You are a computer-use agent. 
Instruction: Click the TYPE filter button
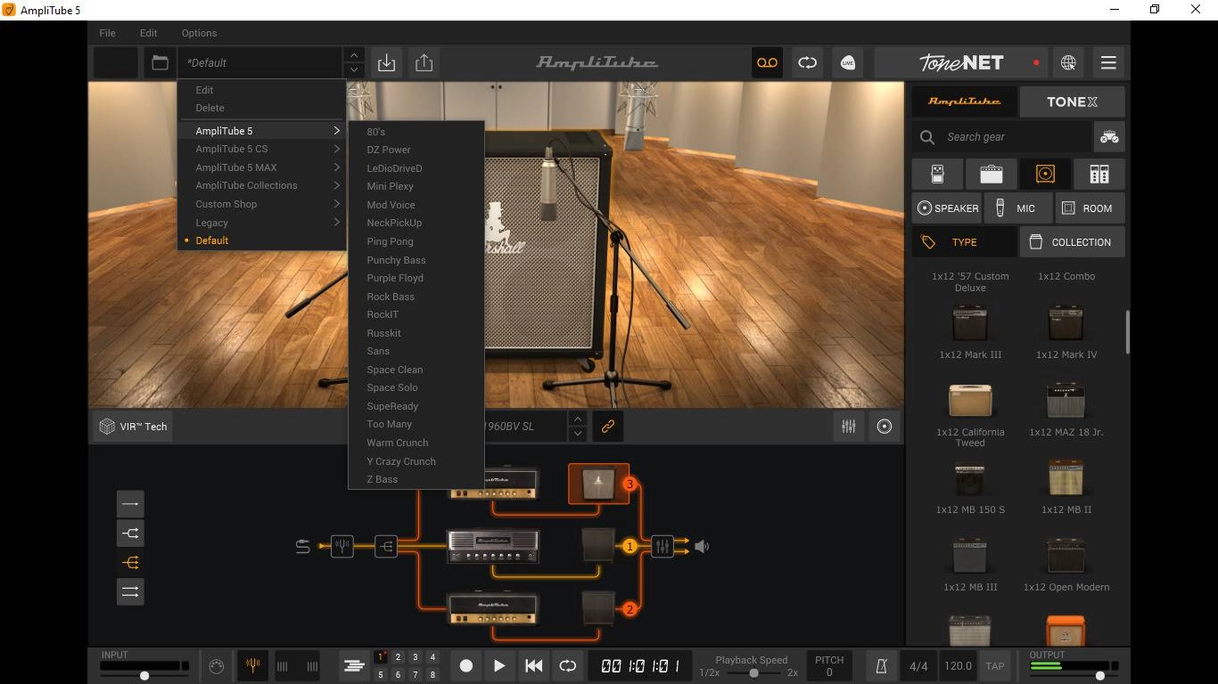[x=964, y=242]
